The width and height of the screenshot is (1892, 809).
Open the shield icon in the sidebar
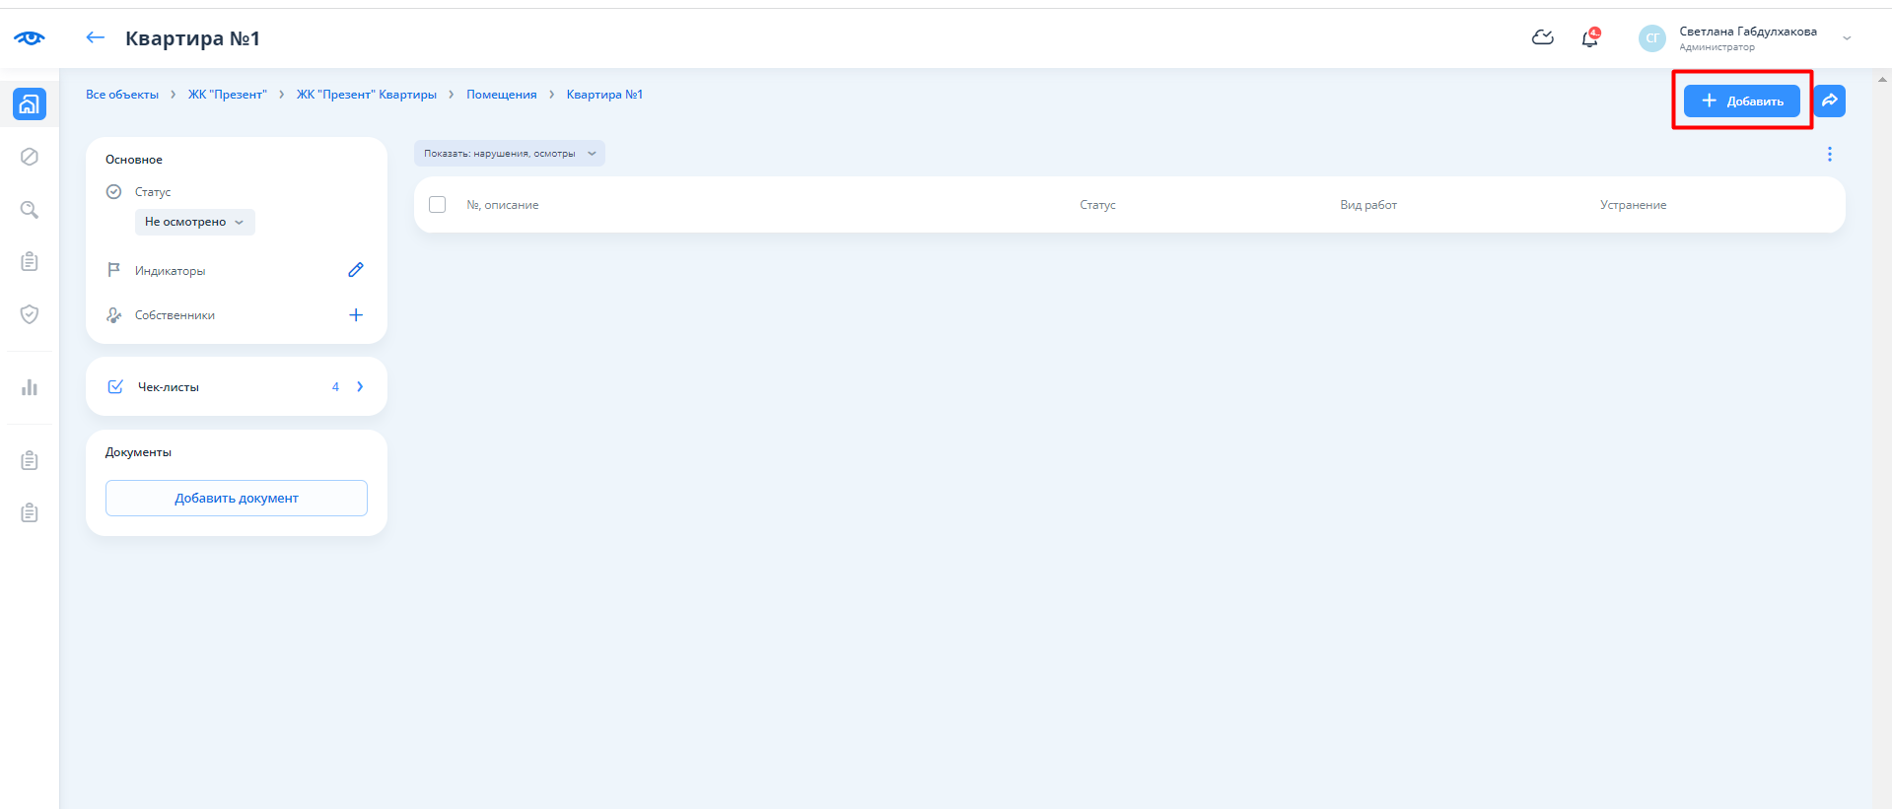[x=30, y=314]
